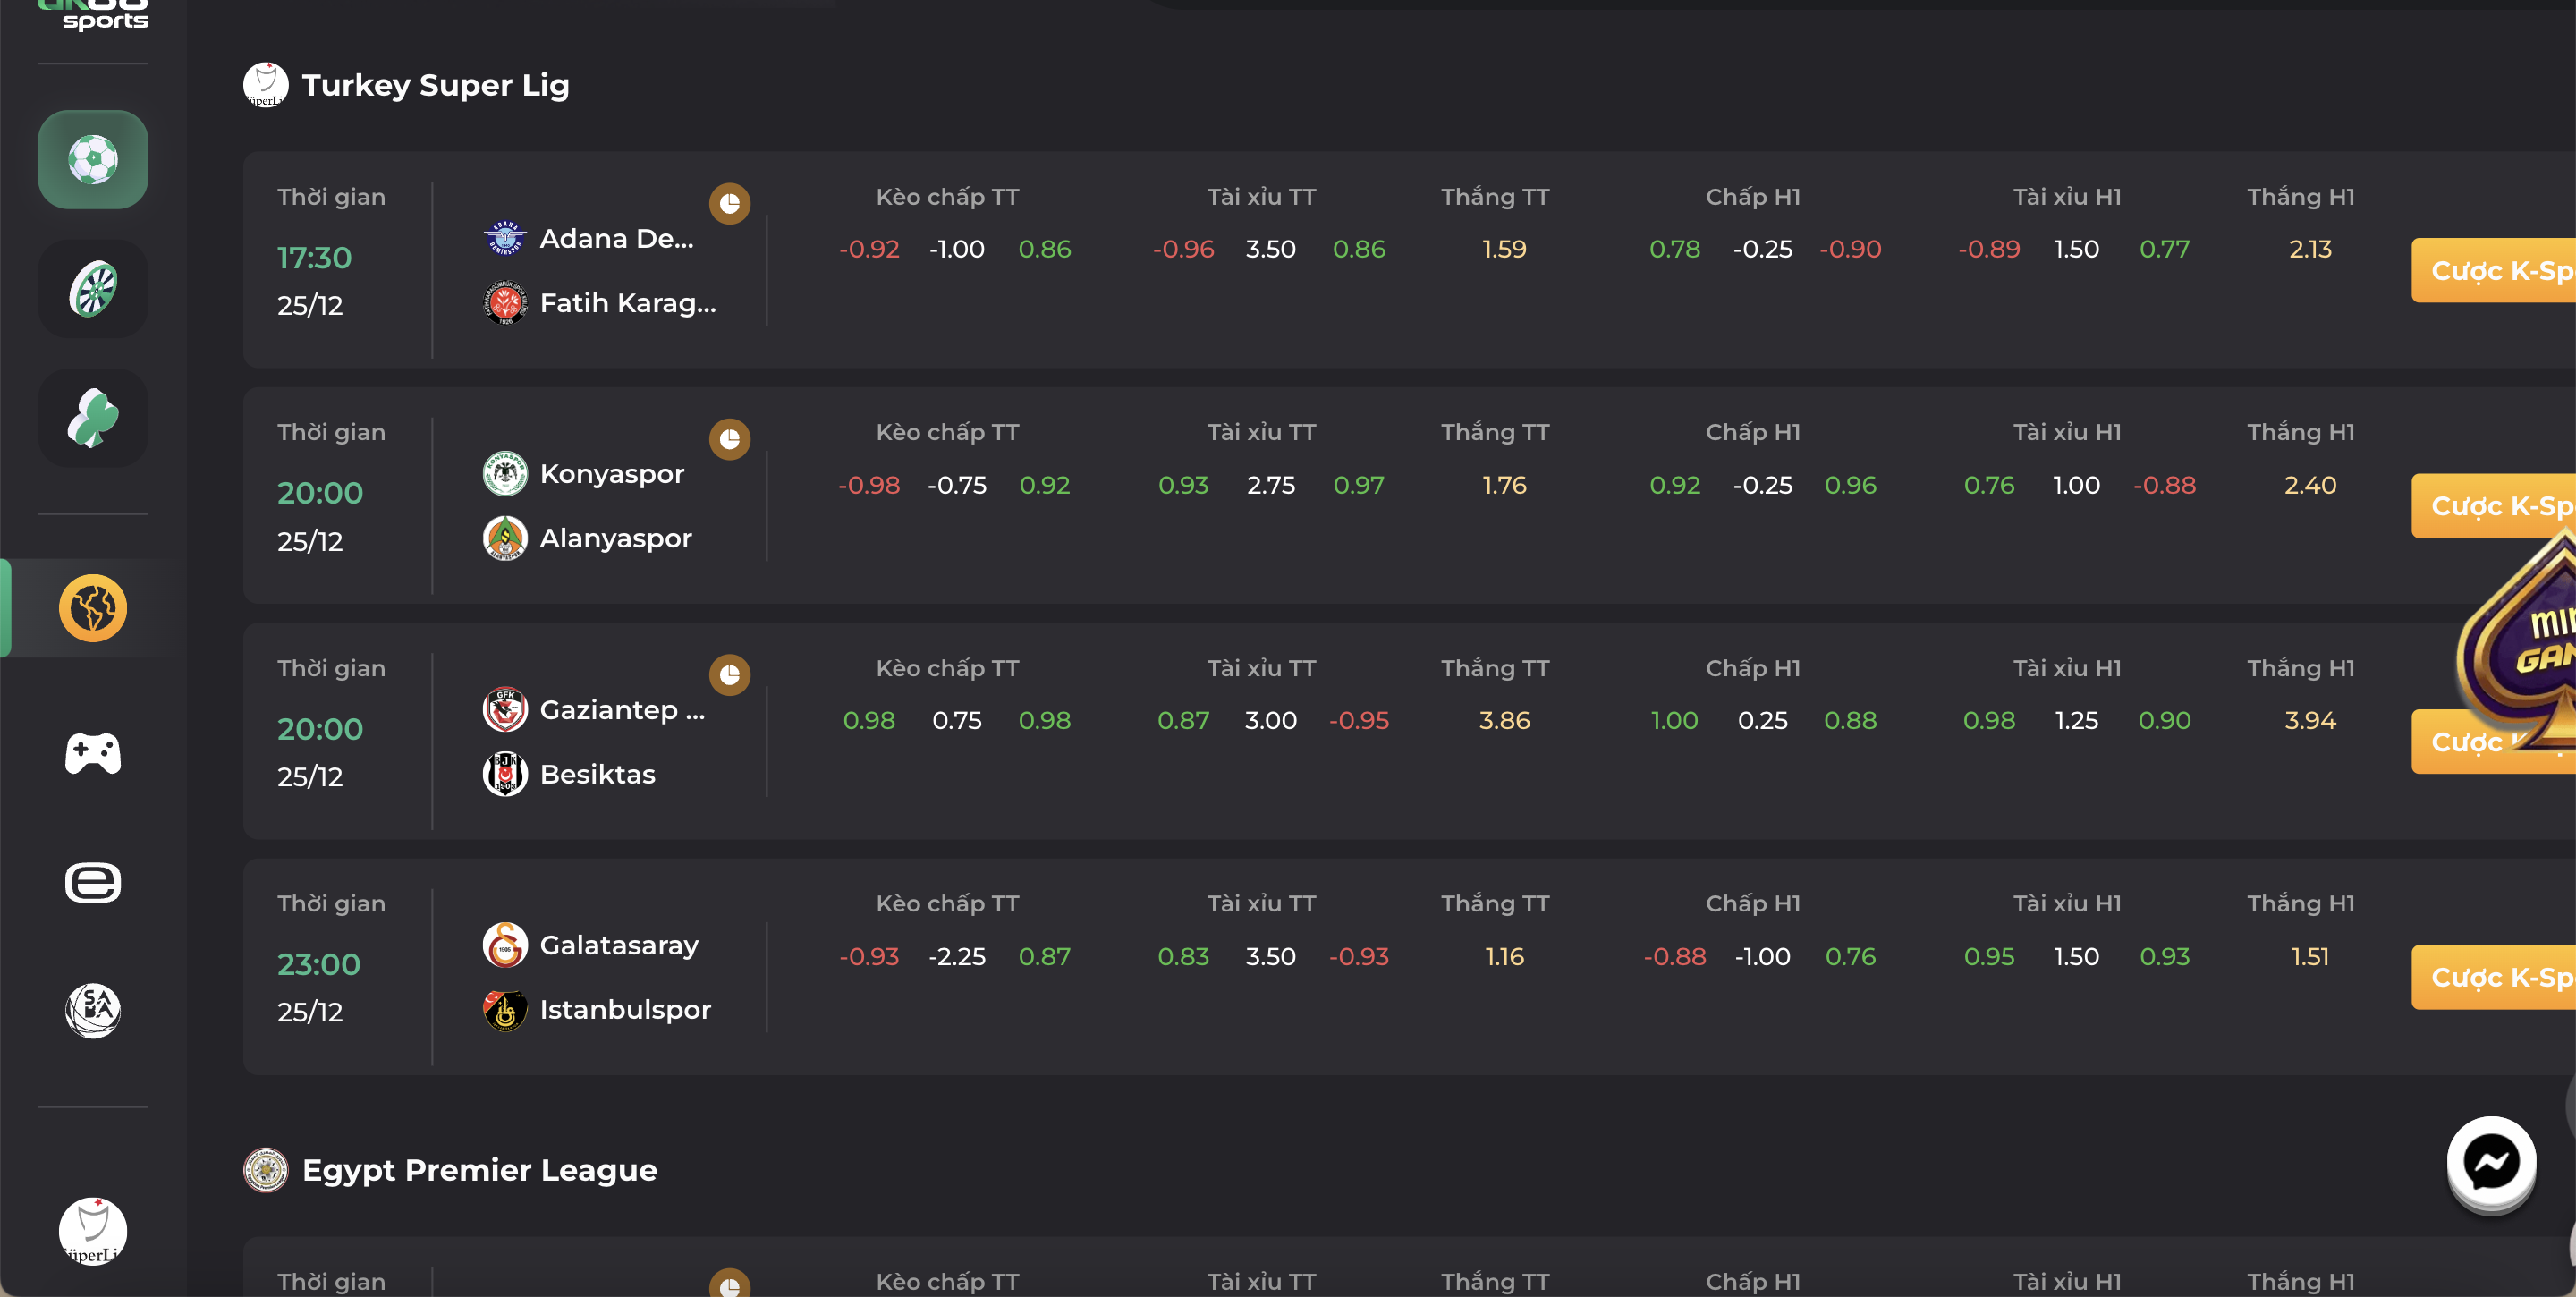Click Cược K-Sp button for Galatasaray match

2493,977
